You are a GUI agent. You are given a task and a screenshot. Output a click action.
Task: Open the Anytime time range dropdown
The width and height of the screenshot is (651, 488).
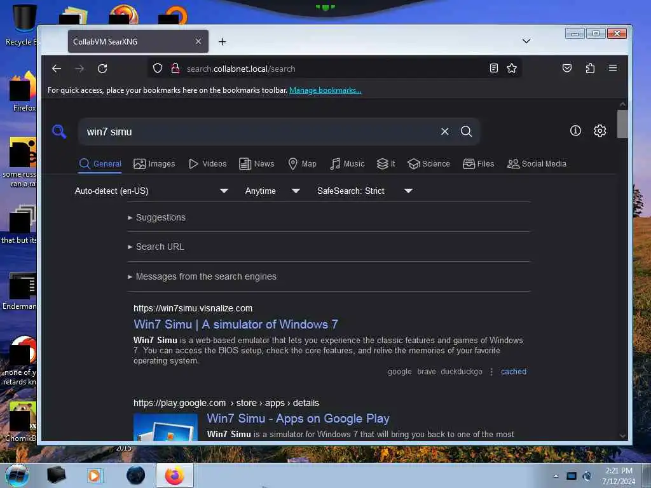[272, 191]
